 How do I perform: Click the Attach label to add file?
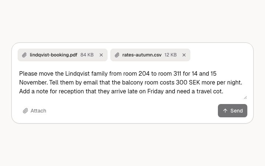tap(38, 111)
